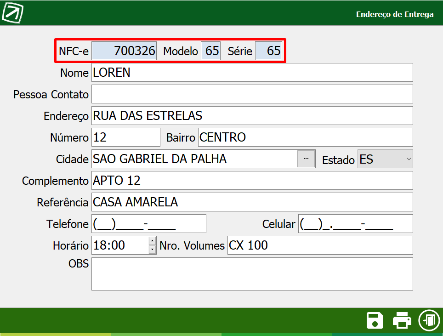Open the Estado dropdown
443x336 pixels.
[x=409, y=159]
